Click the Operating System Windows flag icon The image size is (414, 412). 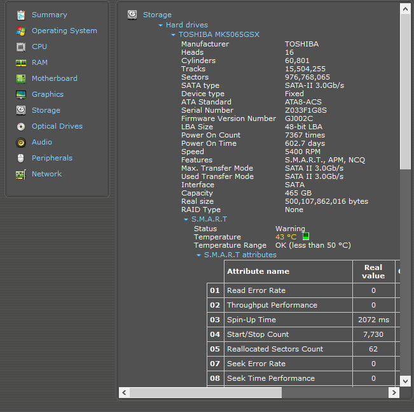(x=21, y=31)
